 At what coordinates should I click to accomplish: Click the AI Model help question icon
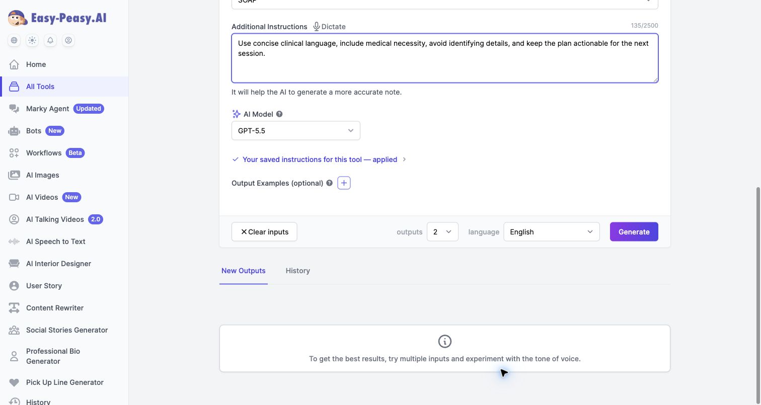pyautogui.click(x=279, y=114)
